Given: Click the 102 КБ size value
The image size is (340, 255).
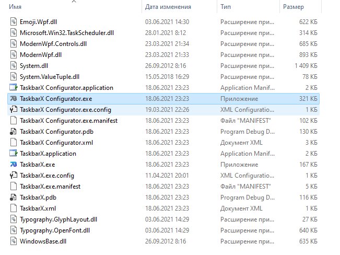Looking at the screenshot, I should (x=308, y=121).
